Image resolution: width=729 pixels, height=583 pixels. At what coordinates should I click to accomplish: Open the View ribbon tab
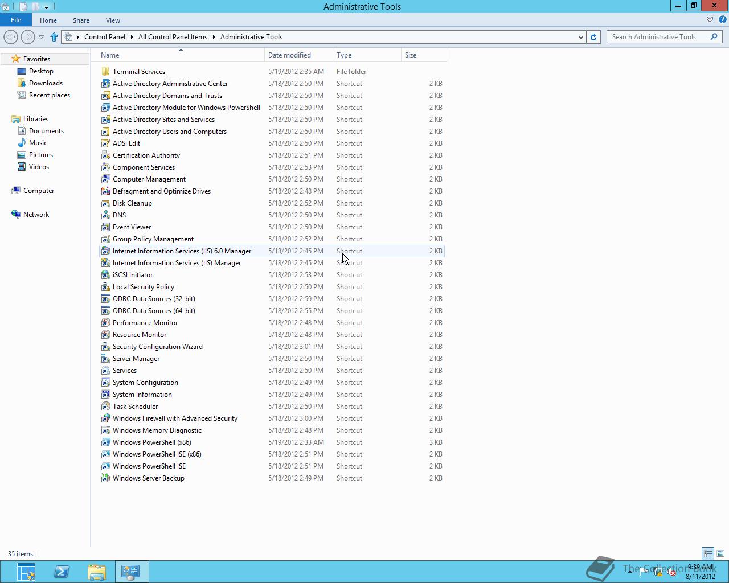click(113, 20)
